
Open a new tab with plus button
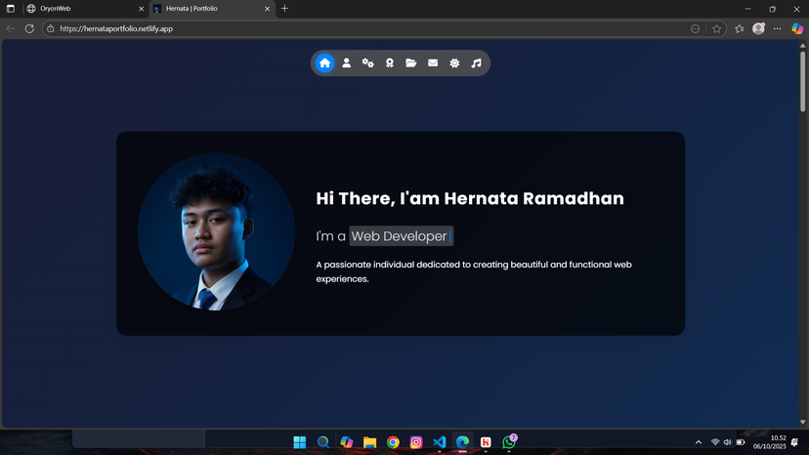pos(284,9)
